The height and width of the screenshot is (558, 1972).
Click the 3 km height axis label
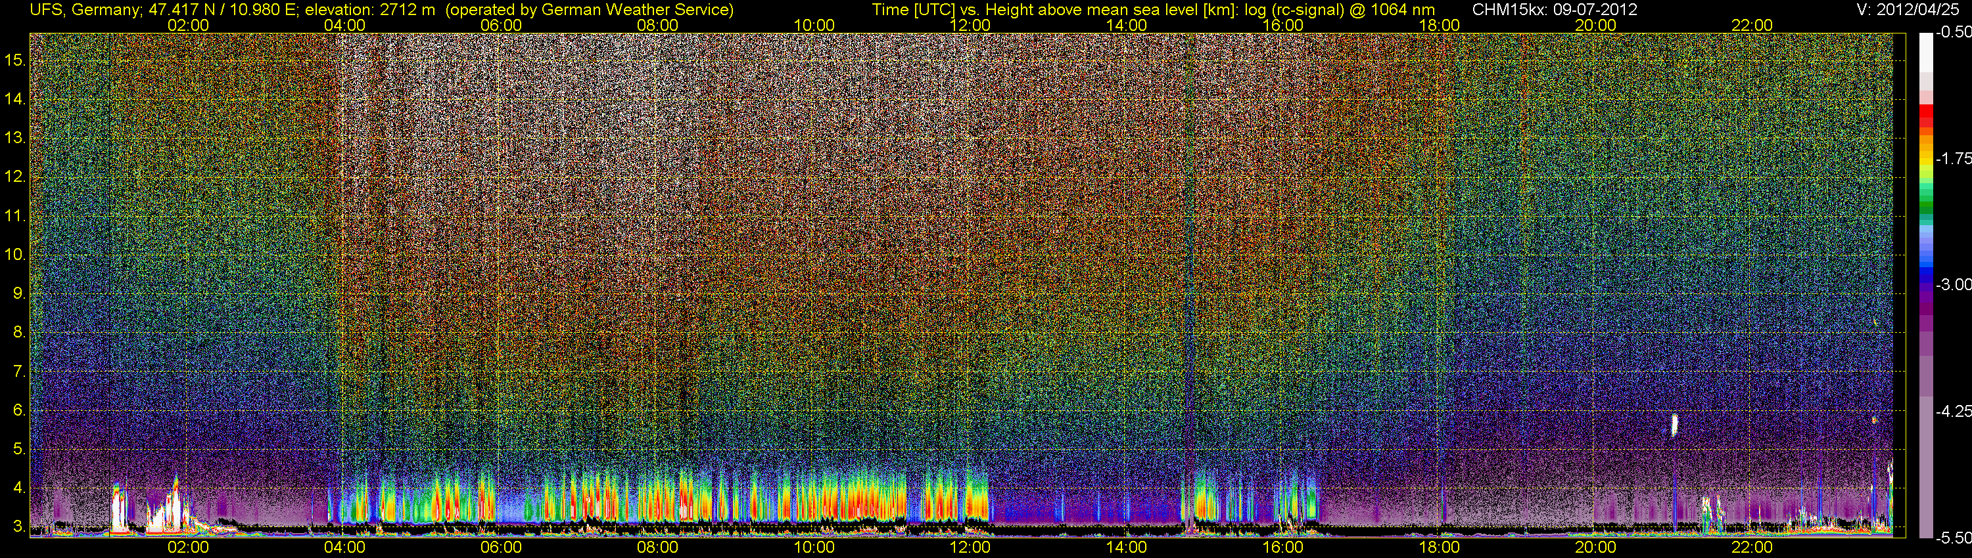[x=18, y=527]
